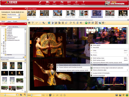Screen dimensions: 129x97
Task: Click the new photo frame toolbar icon
Action: coord(29,23)
